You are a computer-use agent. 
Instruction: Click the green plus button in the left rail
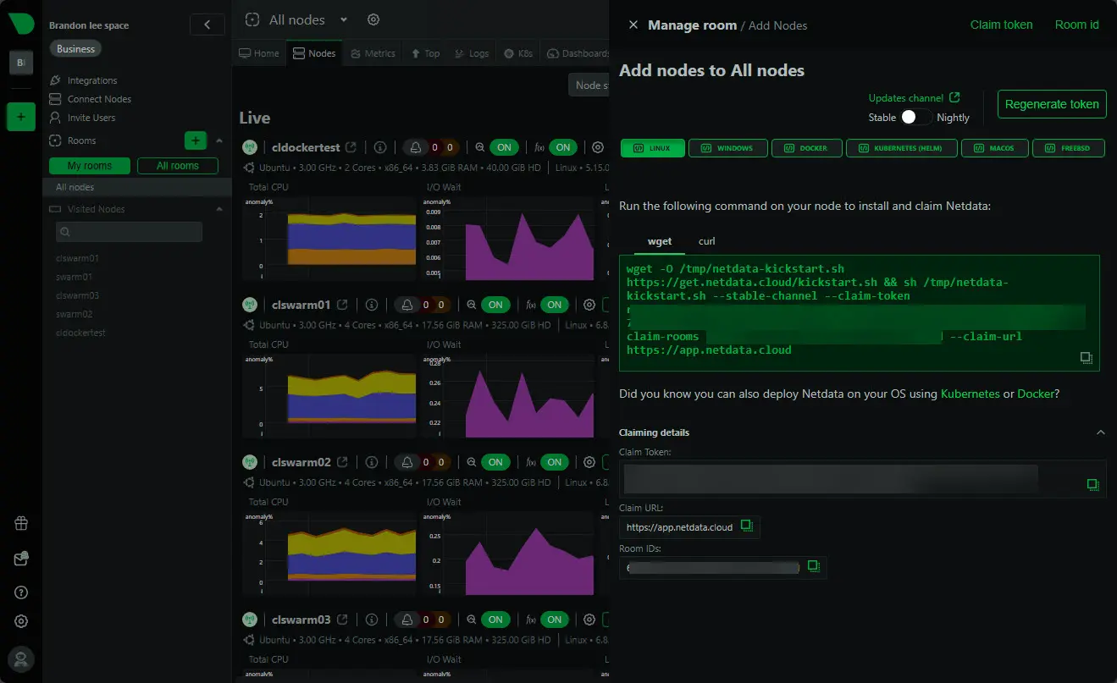tap(21, 117)
